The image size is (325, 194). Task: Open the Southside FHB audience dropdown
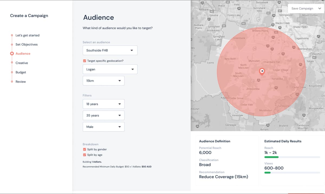point(110,50)
